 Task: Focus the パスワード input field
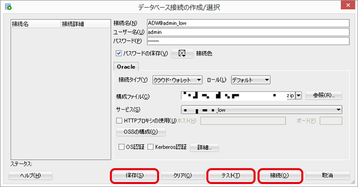pos(248,41)
